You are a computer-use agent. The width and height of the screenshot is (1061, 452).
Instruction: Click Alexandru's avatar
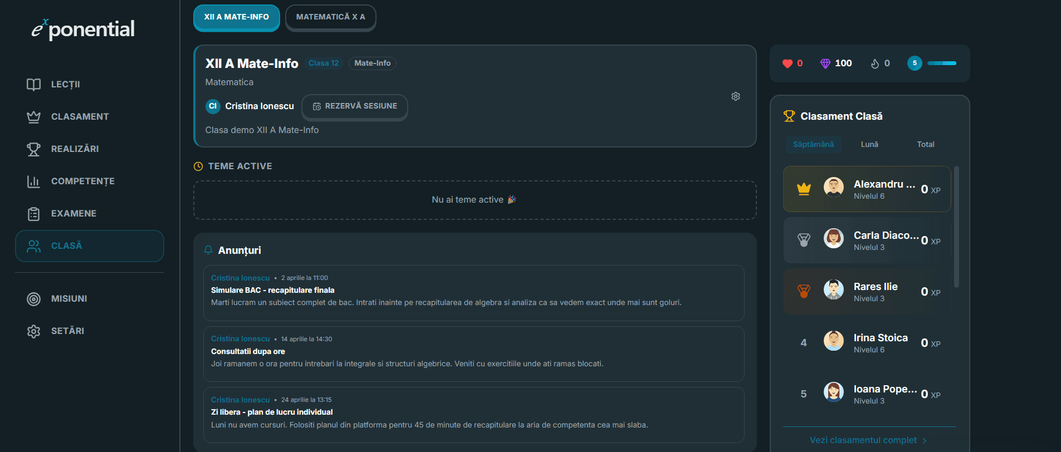tap(834, 187)
